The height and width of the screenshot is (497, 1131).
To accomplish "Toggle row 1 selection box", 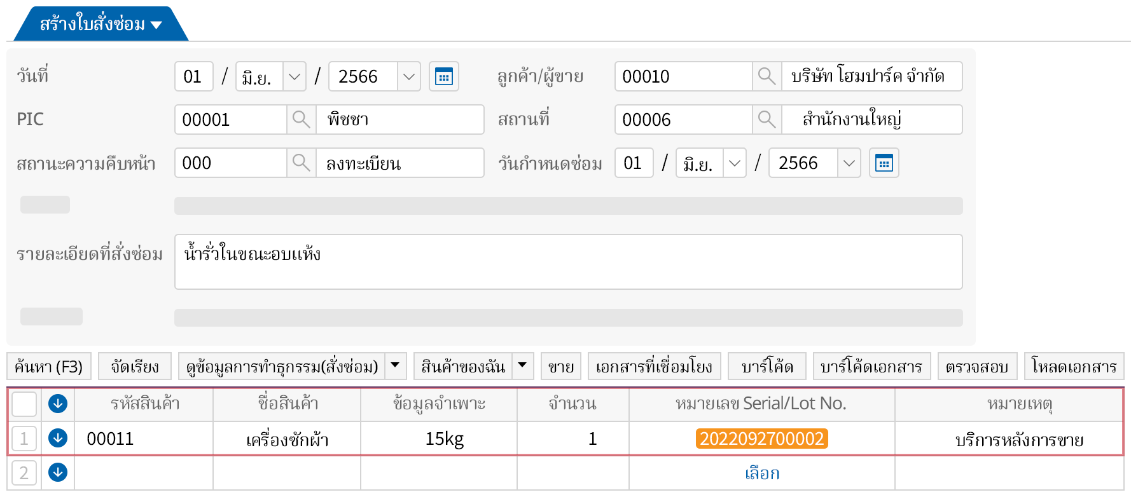I will (24, 439).
